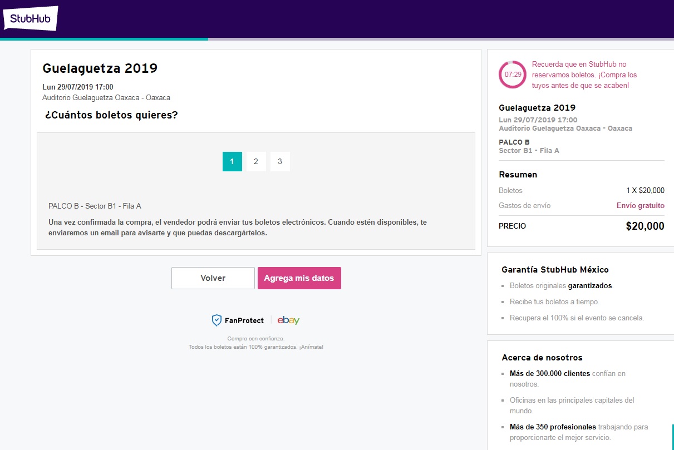
Task: Click the 1 X $20,000 ticket line
Action: [645, 191]
